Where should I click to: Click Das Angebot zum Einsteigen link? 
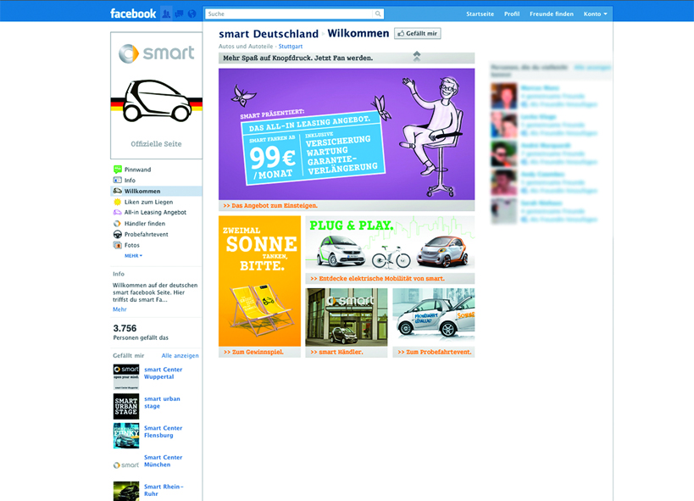(270, 205)
